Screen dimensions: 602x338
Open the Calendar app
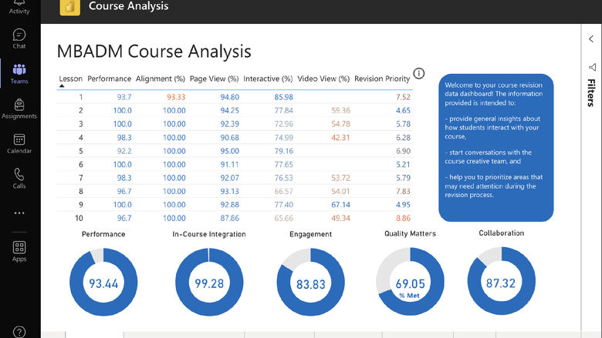click(19, 143)
